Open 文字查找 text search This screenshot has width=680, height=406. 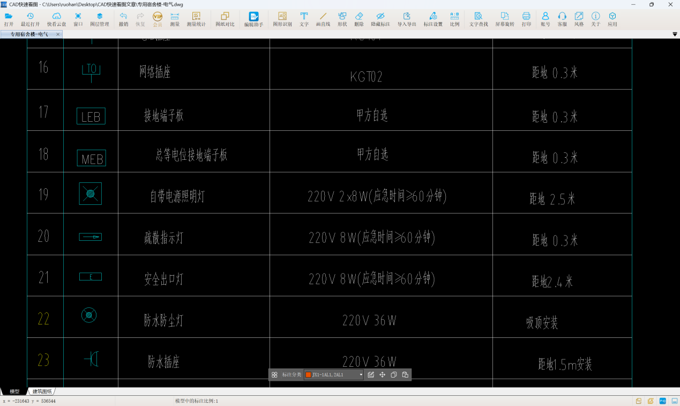click(479, 19)
